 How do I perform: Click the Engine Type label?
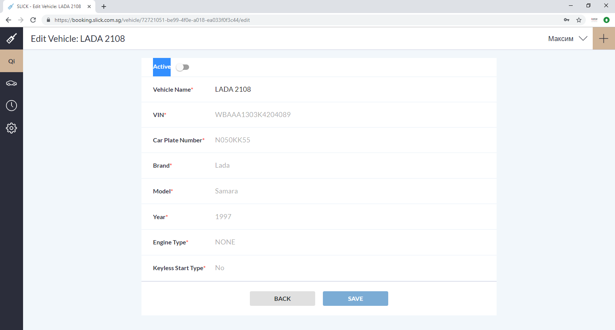[171, 242]
